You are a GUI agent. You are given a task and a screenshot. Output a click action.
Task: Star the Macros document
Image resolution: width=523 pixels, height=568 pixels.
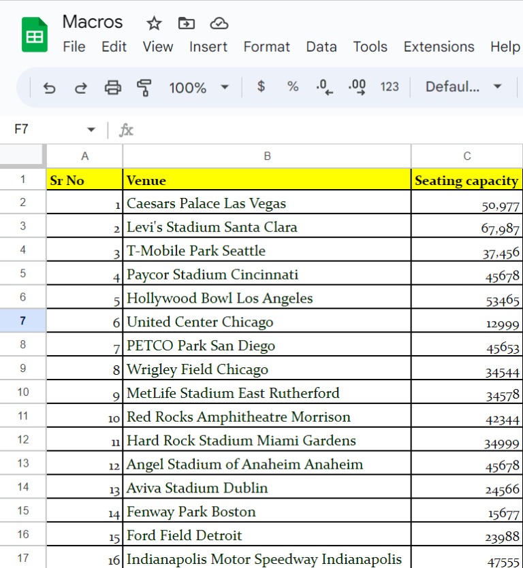point(155,24)
